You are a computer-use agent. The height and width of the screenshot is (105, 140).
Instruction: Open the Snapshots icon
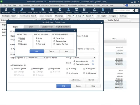(x=60, y=10)
